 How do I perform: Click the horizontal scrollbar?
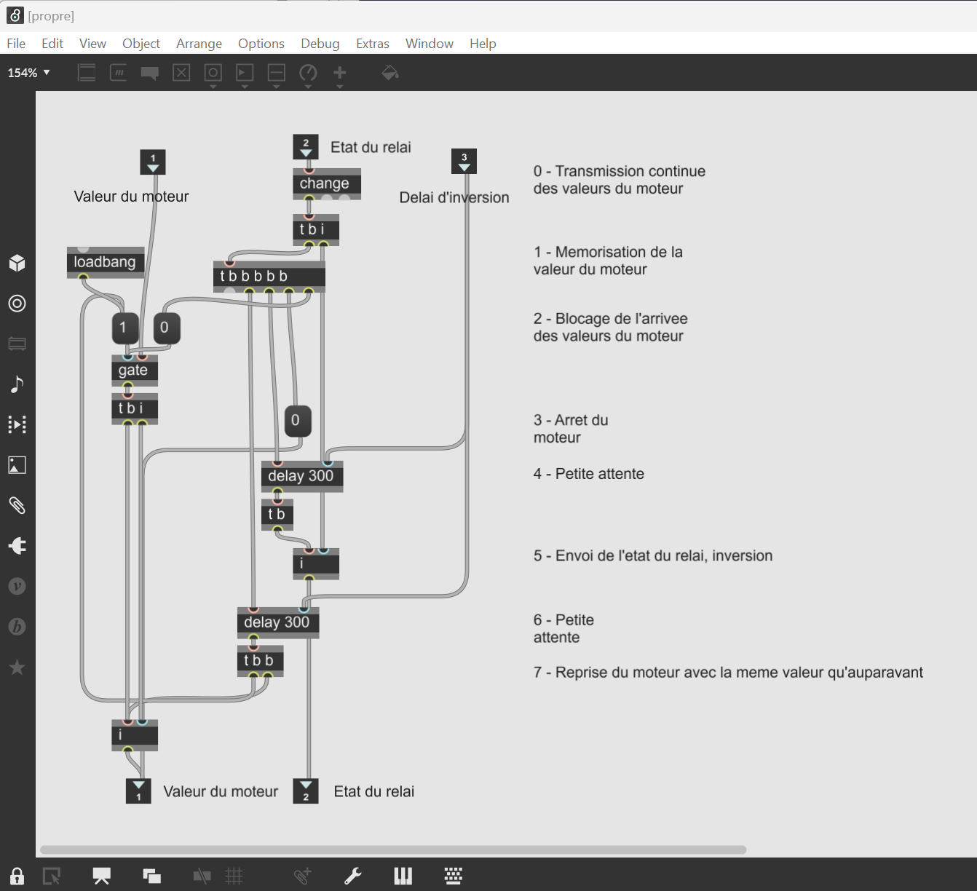point(393,850)
